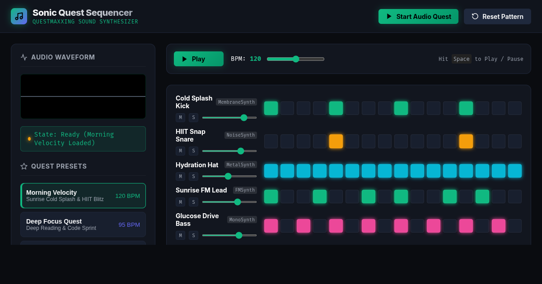
Task: Toggle step 8 of Hydration Hat
Action: [x=385, y=171]
